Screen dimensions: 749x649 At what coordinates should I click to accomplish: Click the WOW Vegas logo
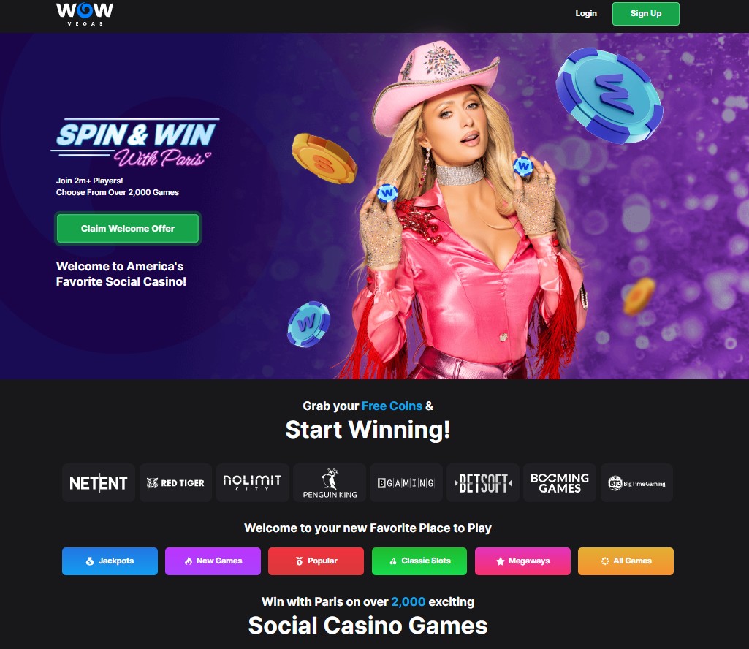click(85, 14)
